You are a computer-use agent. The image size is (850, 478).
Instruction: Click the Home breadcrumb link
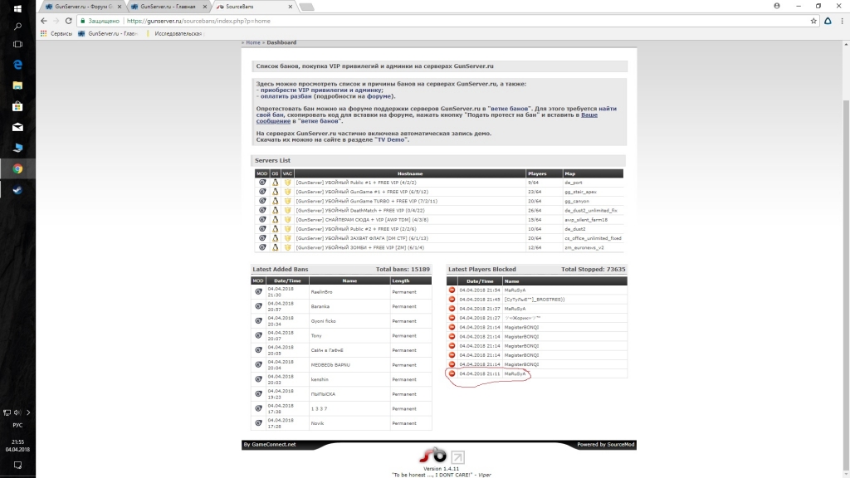coord(253,42)
